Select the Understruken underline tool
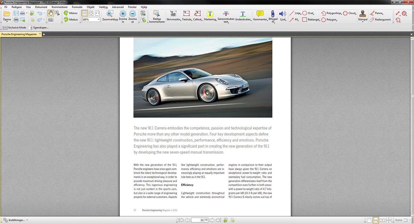Image resolution: width=414 pixels, height=224 pixels. (x=243, y=16)
